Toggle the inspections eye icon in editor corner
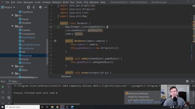Viewport: 195px width, 109px height. 194,6
